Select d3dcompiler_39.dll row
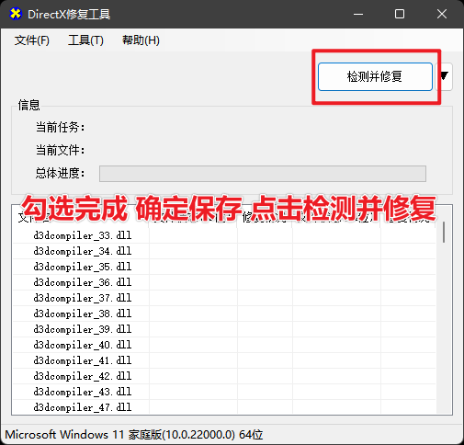Viewport: 464px width, 445px height. click(224, 329)
